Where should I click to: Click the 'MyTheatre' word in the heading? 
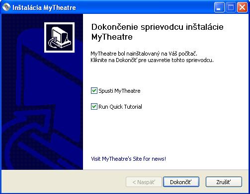pos(112,37)
